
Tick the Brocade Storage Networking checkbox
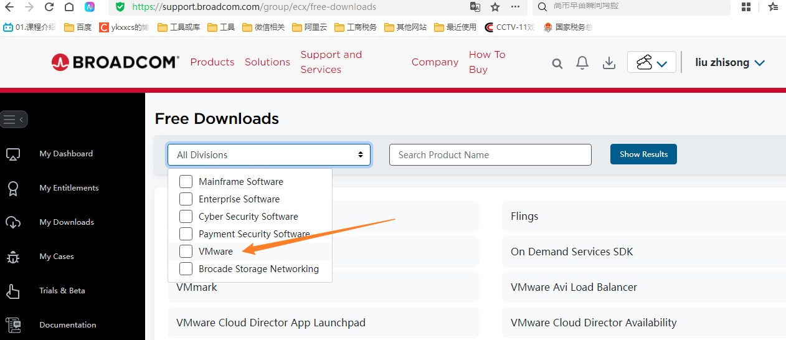click(186, 269)
